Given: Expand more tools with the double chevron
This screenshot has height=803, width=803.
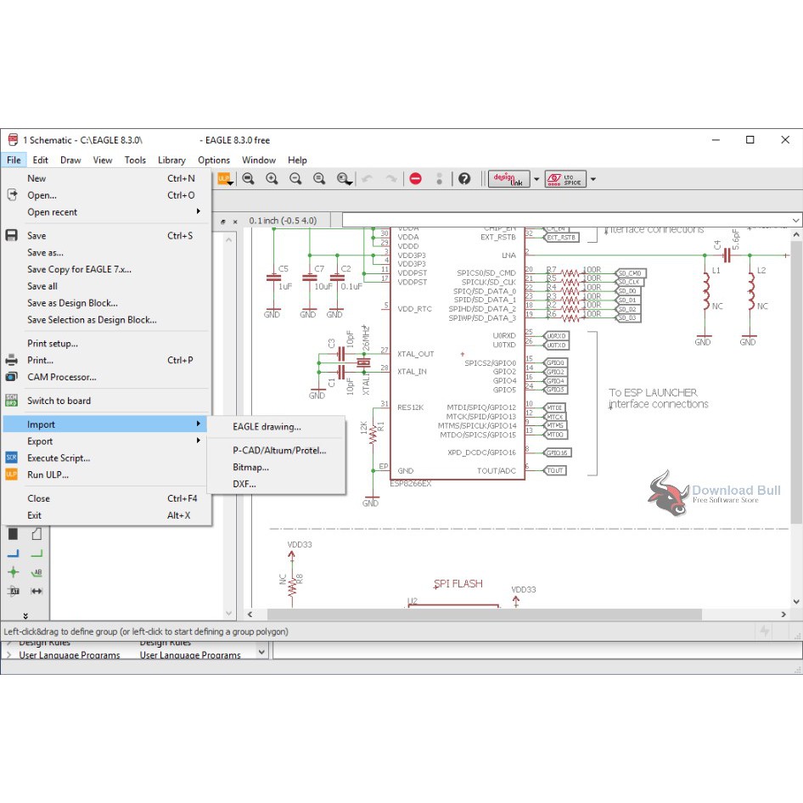Looking at the screenshot, I should point(25,615).
